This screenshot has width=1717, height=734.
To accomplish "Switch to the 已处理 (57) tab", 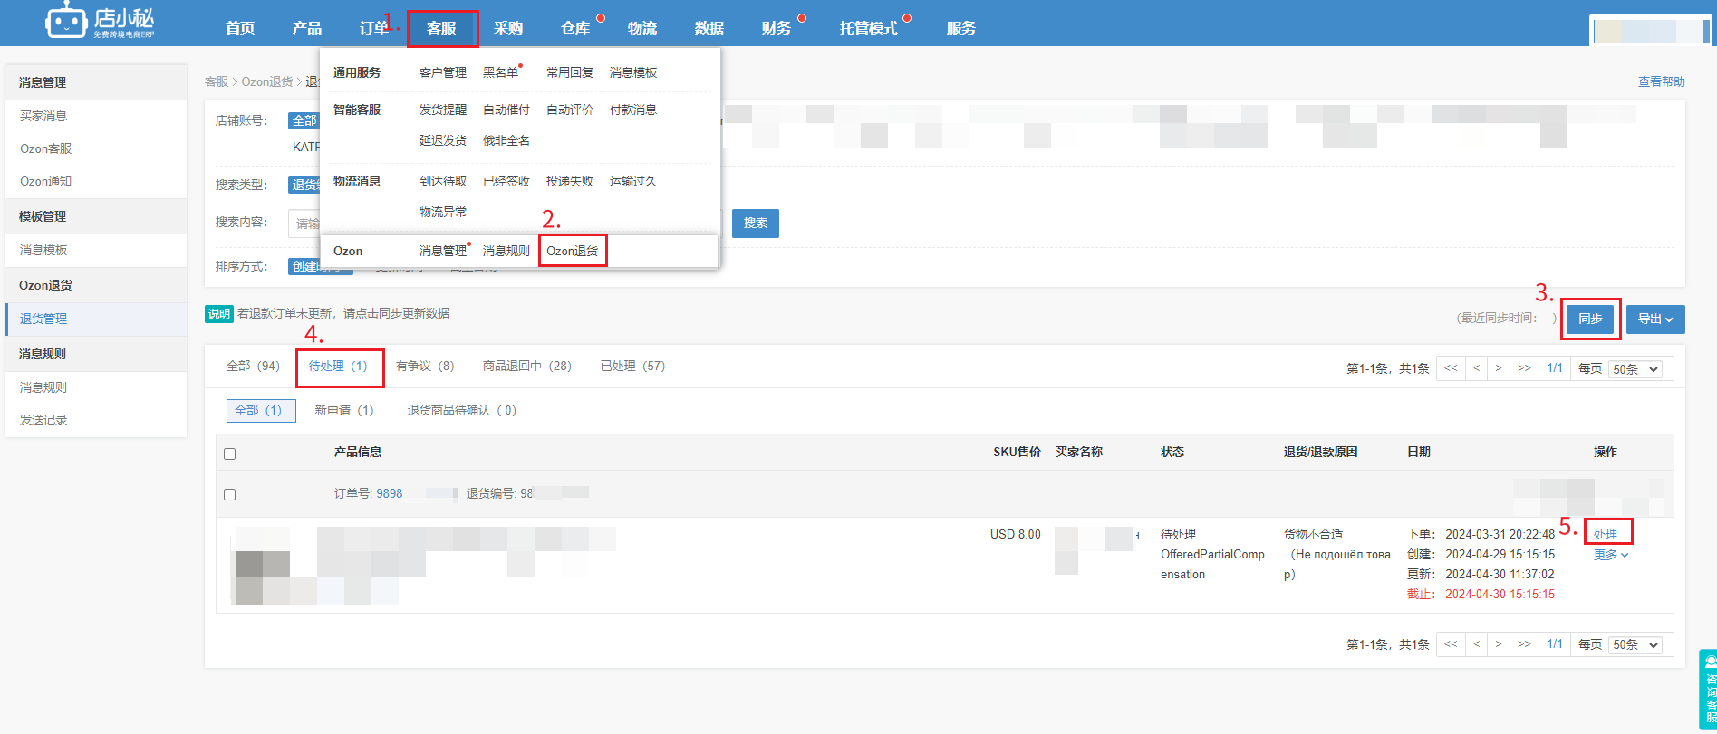I will point(632,366).
